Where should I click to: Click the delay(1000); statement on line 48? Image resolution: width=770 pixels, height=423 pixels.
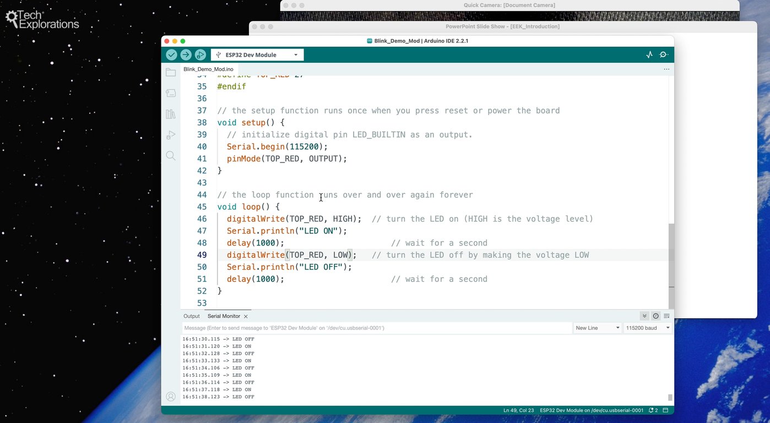pos(256,243)
